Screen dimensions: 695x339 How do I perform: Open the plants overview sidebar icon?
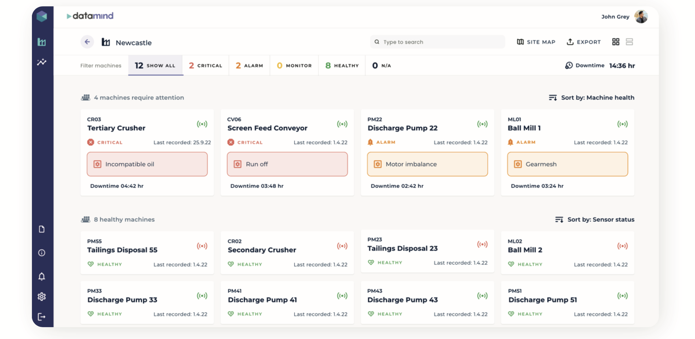point(42,42)
